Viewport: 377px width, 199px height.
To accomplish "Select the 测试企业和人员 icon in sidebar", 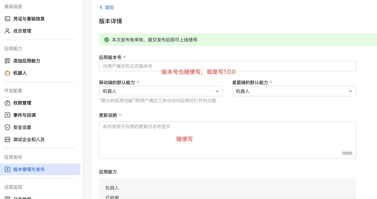I will pos(7,139).
